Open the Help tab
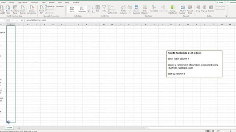This screenshot has height=132, width=236. [67, 3]
